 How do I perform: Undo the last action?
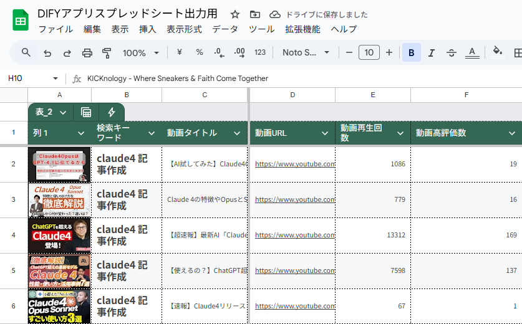point(47,53)
